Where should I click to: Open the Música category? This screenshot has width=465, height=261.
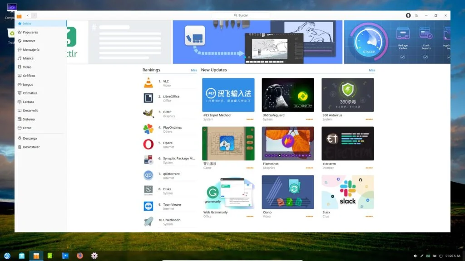(40, 58)
